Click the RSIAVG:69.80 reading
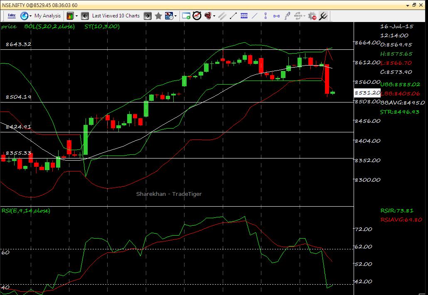This screenshot has height=295, width=428. click(401, 219)
